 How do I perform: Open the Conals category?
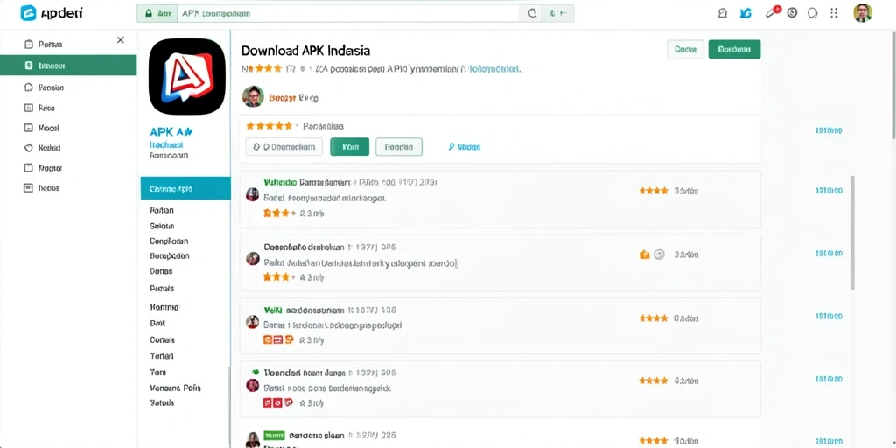[x=162, y=340]
